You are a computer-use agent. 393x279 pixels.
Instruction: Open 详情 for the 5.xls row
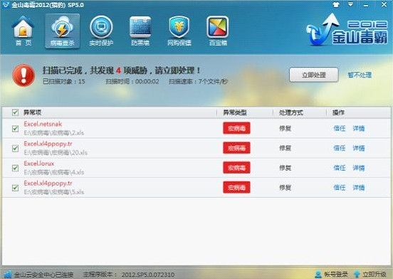pyautogui.click(x=359, y=188)
